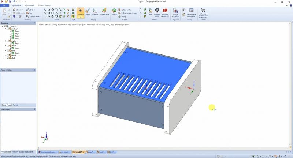The width and height of the screenshot is (293, 158).
Task: Pin the Struktura panel
Action: coord(35,23)
